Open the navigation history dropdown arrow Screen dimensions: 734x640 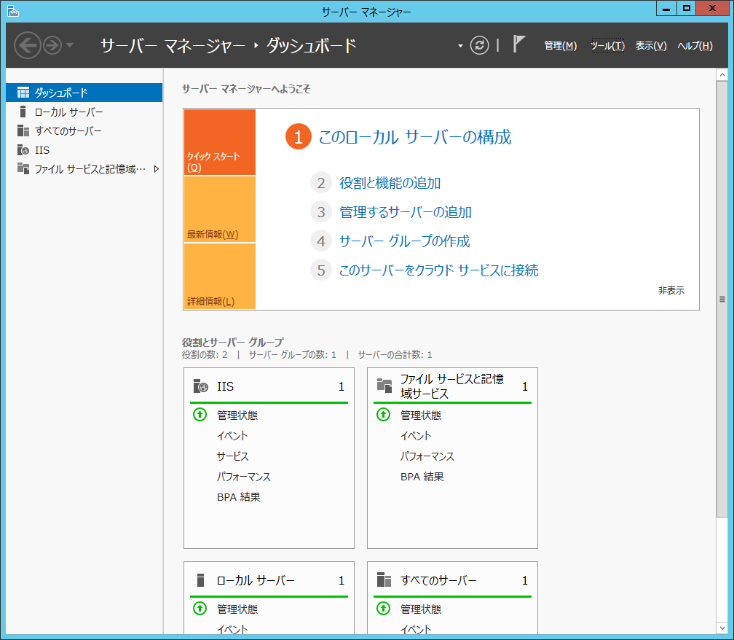(x=70, y=45)
